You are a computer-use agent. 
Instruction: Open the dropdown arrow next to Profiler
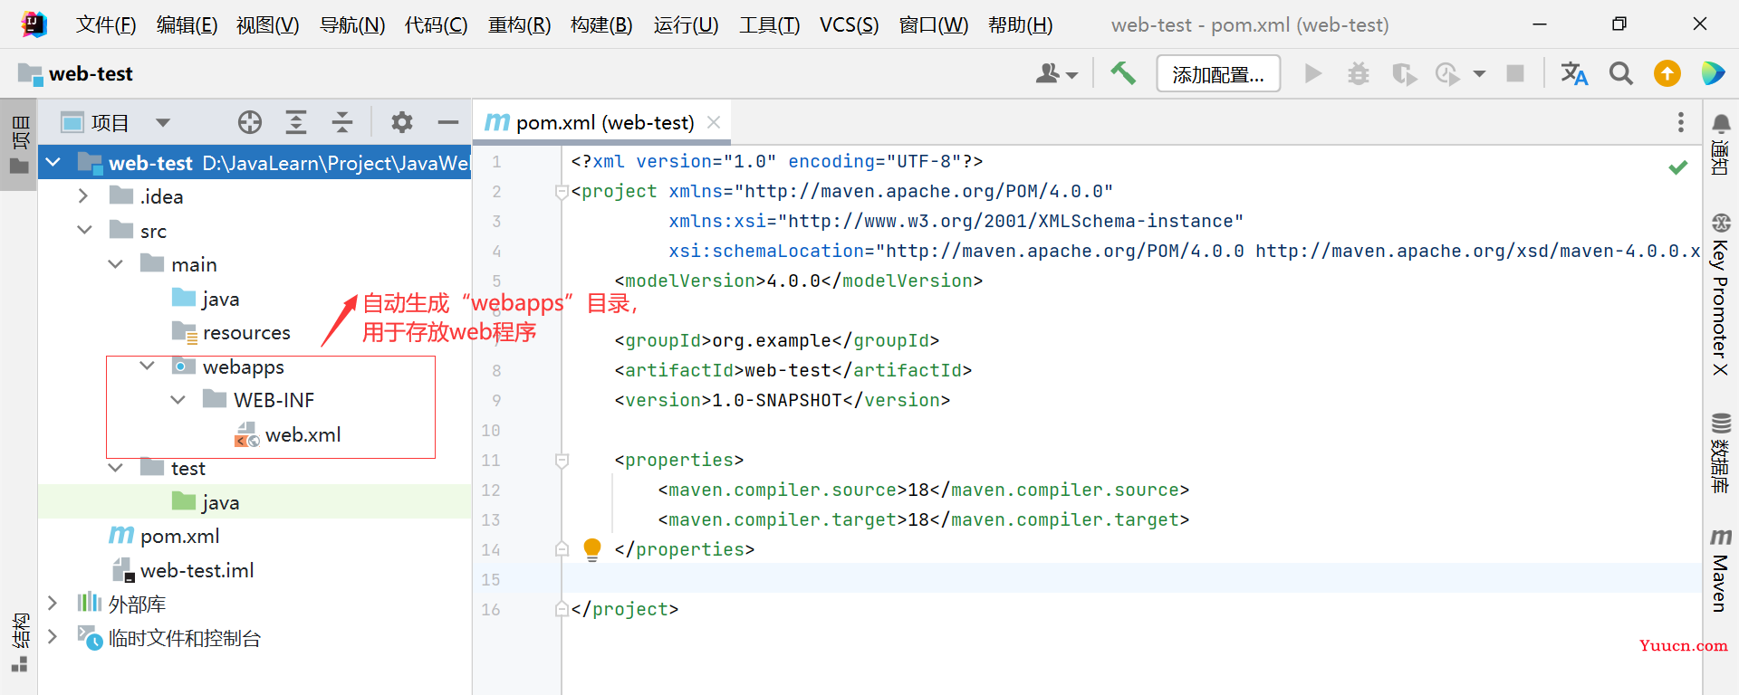point(1479,74)
